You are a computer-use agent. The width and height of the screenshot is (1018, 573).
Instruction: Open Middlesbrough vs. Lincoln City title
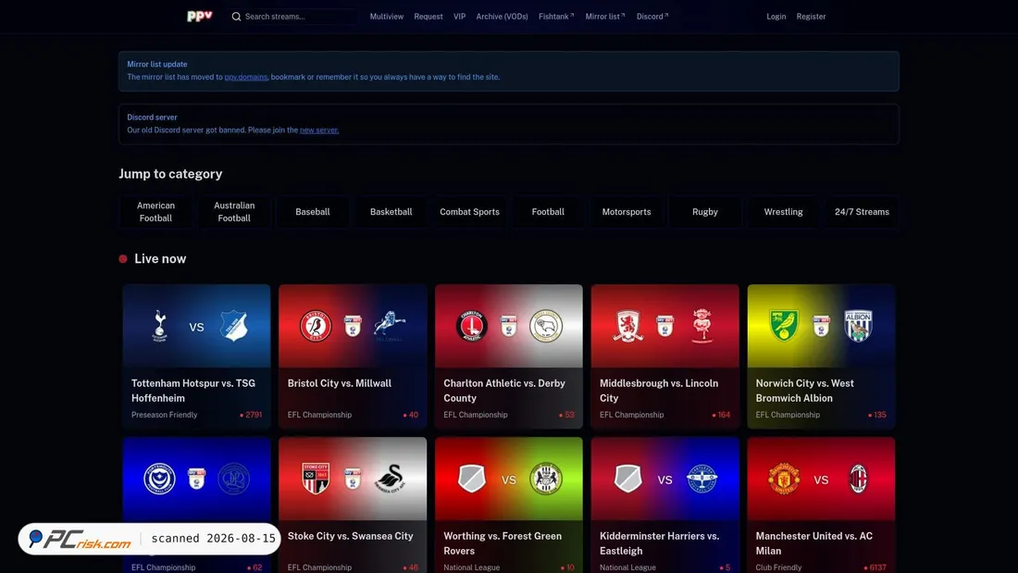659,391
